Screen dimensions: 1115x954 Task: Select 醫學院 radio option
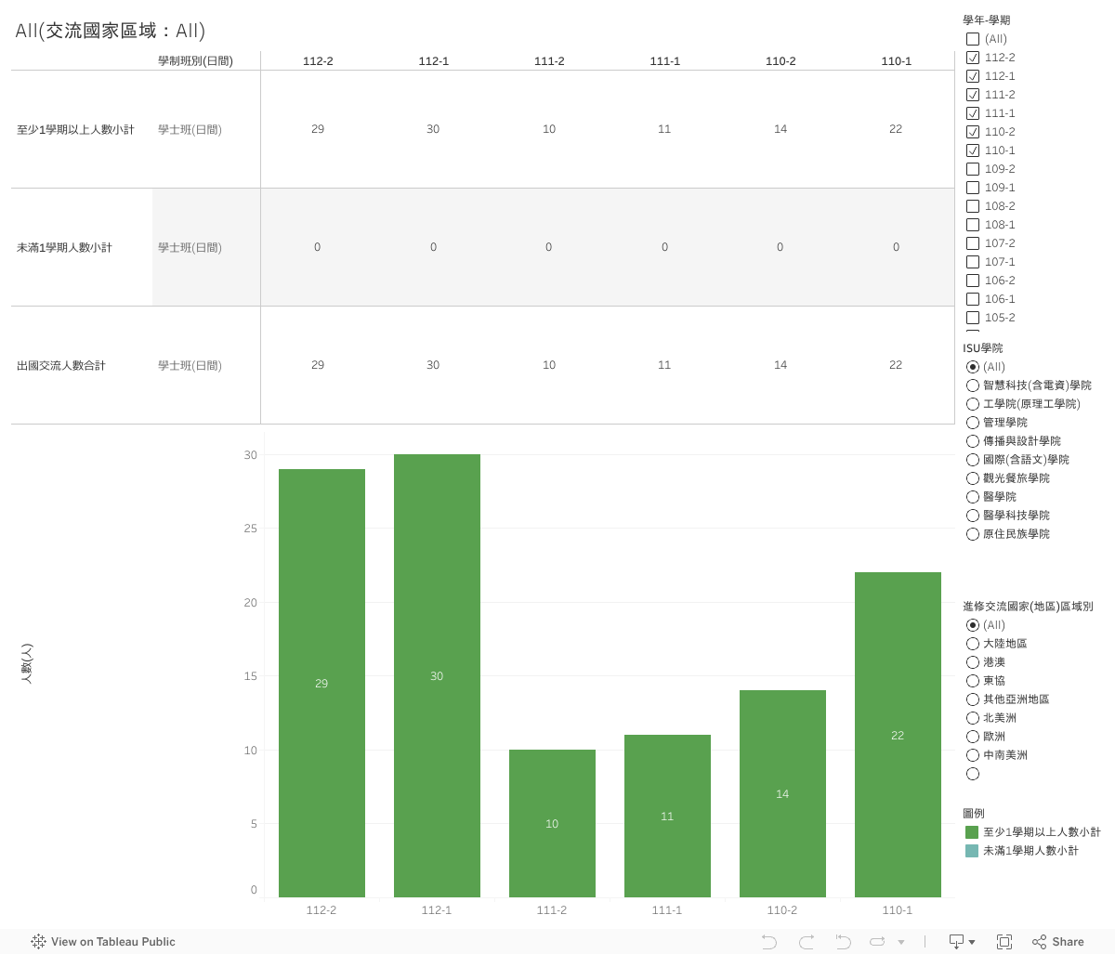[973, 497]
